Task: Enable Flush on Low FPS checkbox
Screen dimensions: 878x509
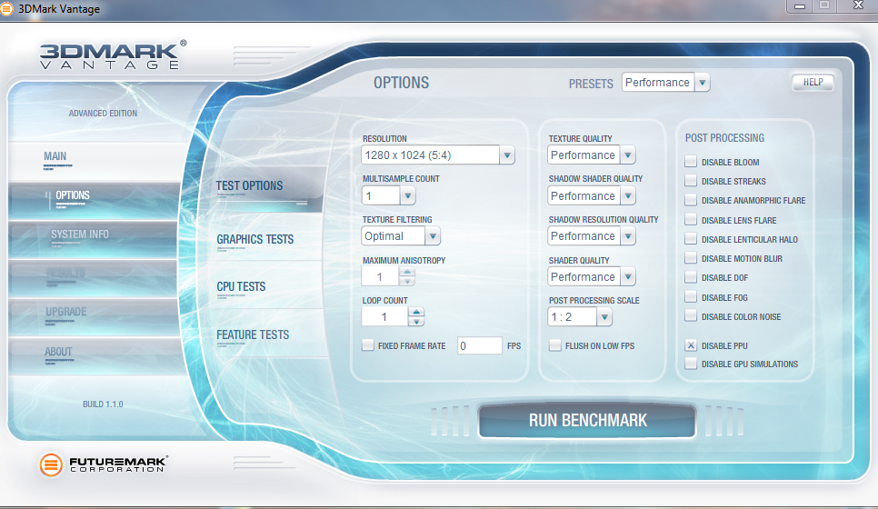Action: click(555, 345)
